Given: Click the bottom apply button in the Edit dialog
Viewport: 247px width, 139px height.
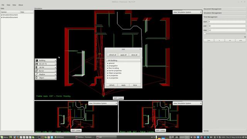Looking at the screenshot, I should pyautogui.click(x=123, y=85).
